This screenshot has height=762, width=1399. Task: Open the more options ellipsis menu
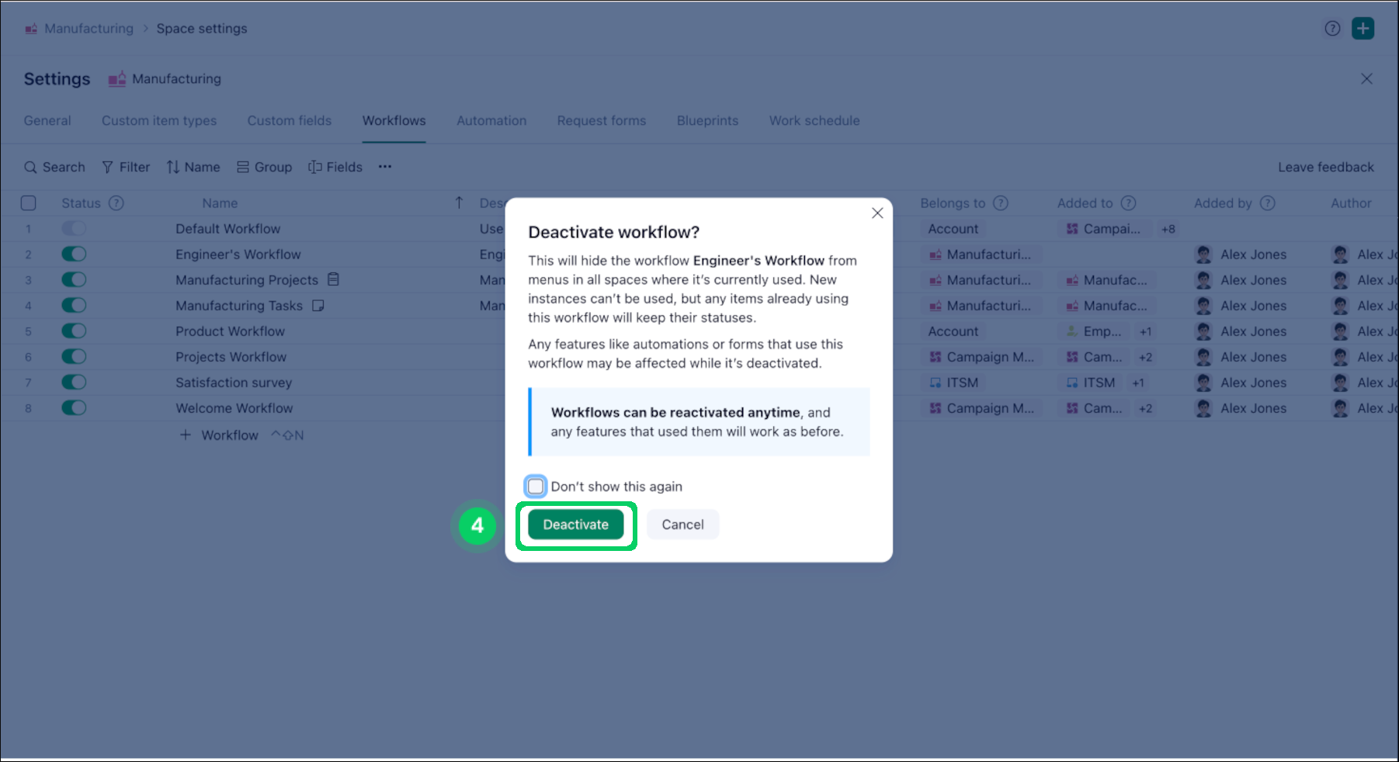pyautogui.click(x=384, y=166)
